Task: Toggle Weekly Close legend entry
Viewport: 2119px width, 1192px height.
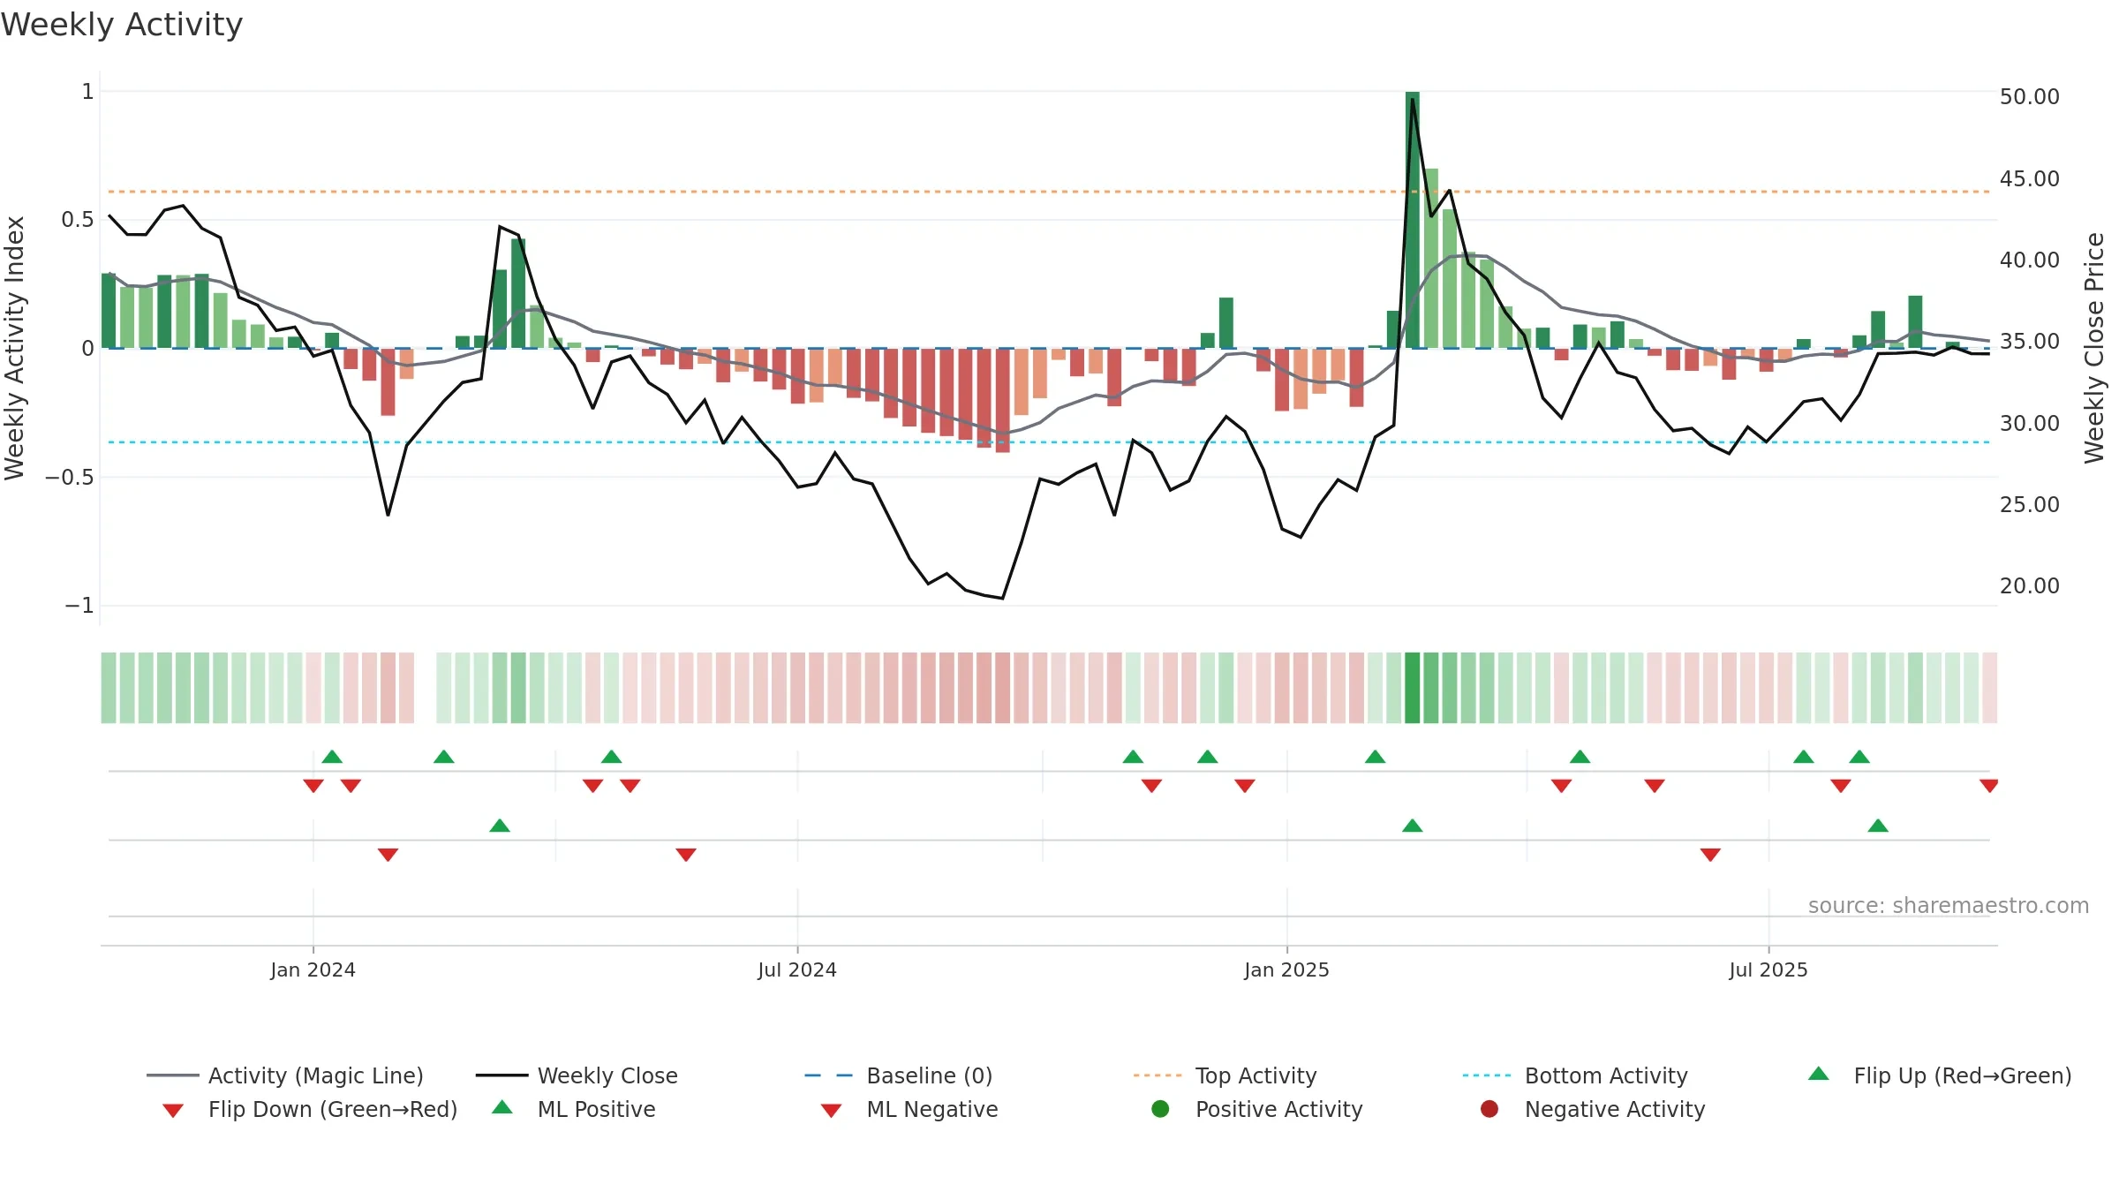Action: 577,1075
